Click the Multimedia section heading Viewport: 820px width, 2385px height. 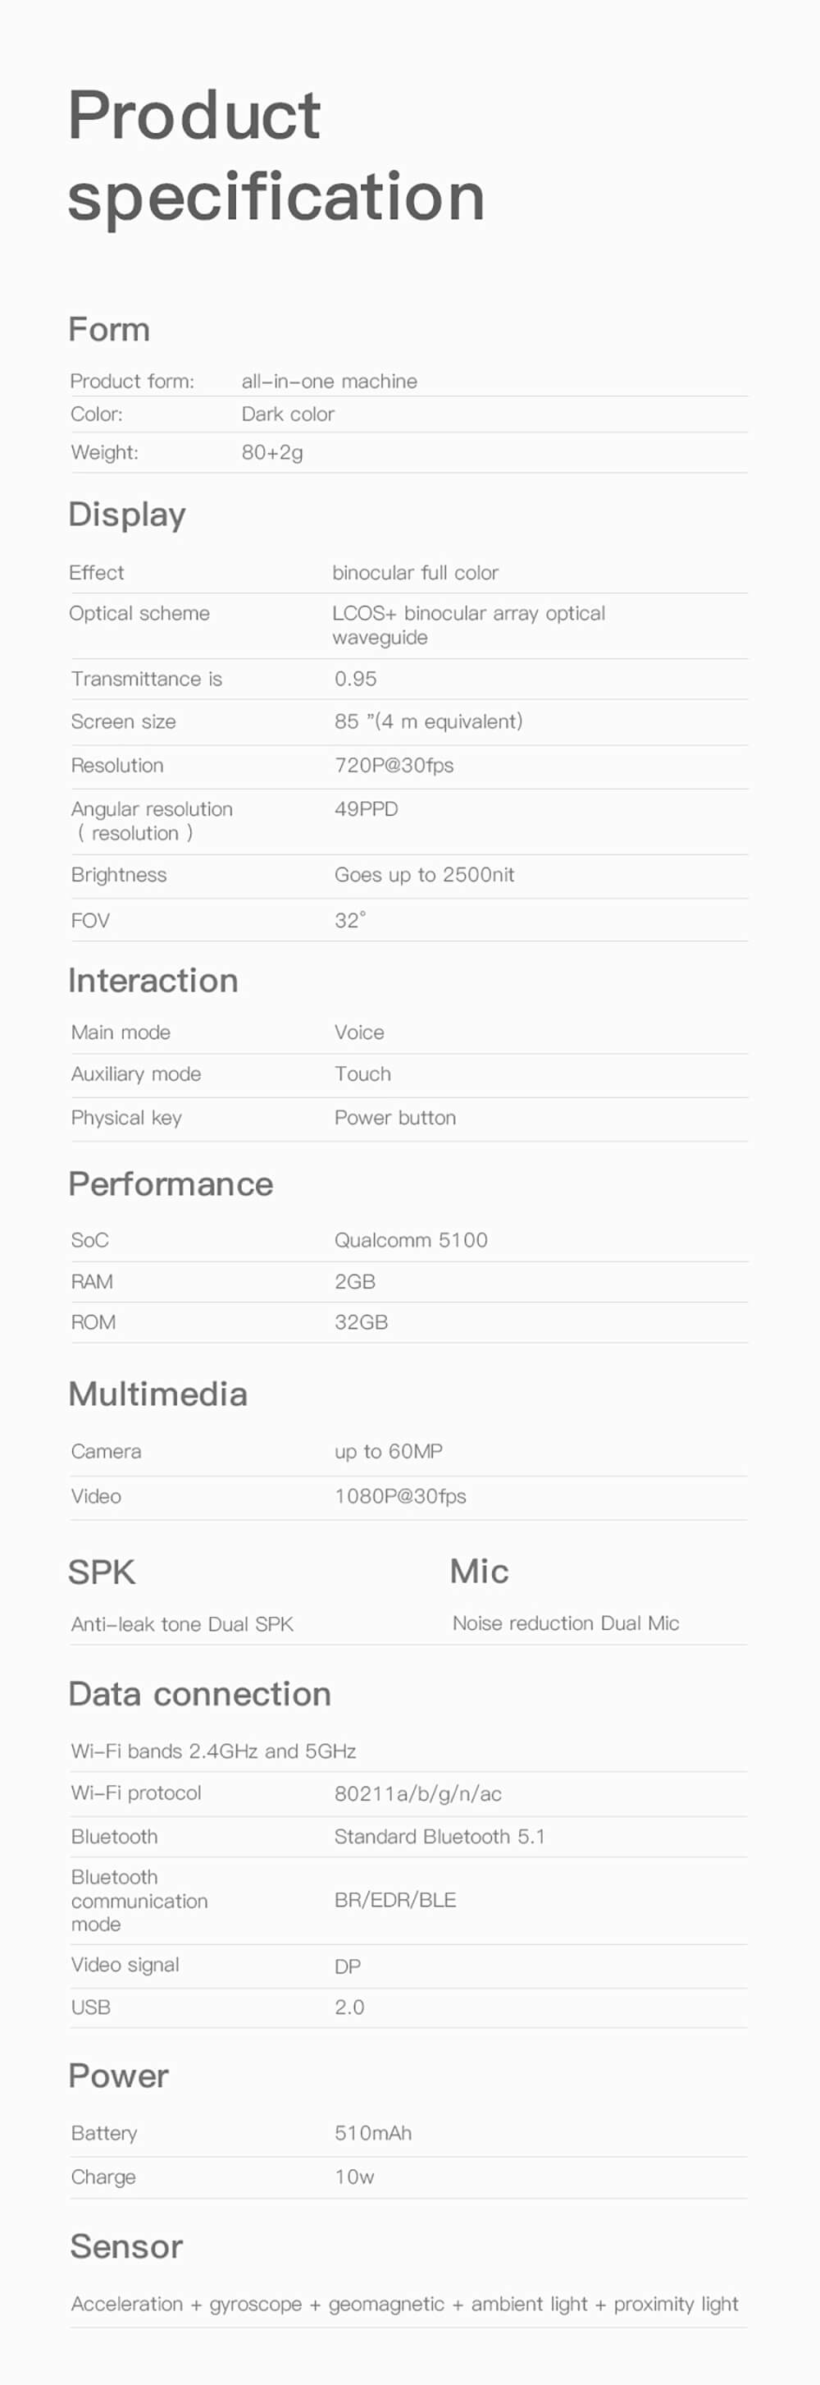click(157, 1394)
